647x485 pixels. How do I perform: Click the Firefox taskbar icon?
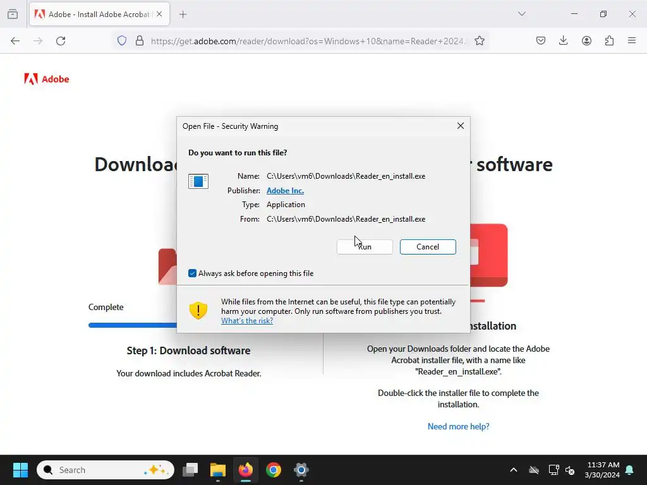(x=246, y=470)
